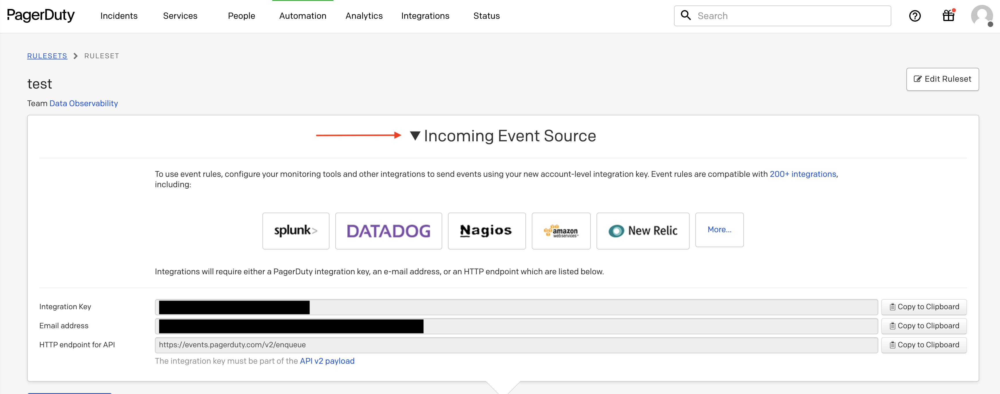Open the help question-mark icon
This screenshot has width=1000, height=394.
[x=915, y=16]
